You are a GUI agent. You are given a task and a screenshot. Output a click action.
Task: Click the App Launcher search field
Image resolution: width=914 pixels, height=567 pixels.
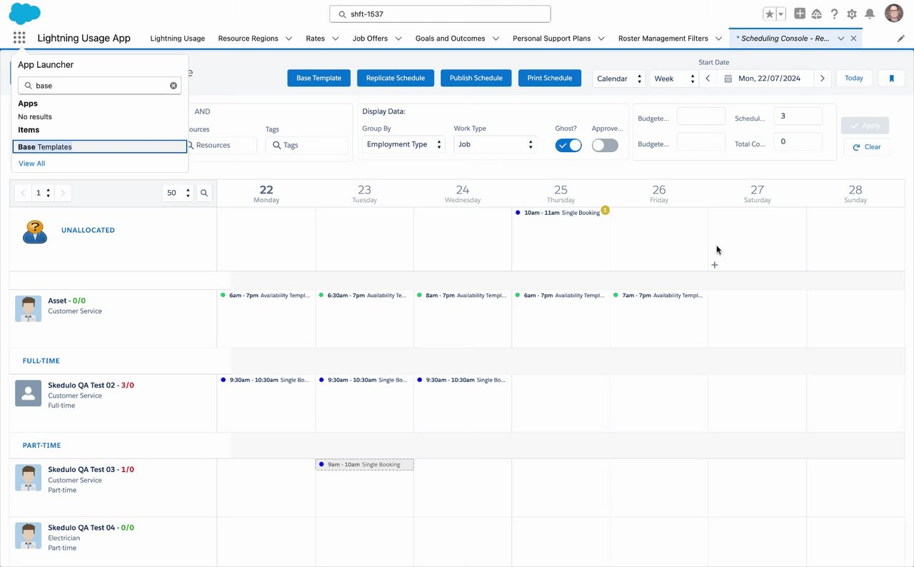(99, 86)
